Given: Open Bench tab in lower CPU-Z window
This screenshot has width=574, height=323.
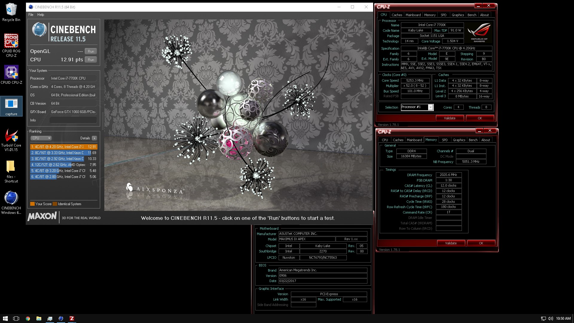Looking at the screenshot, I should (x=473, y=140).
